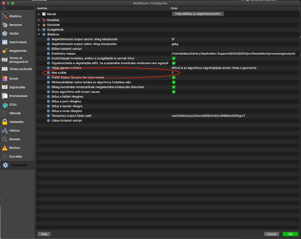Select the Megjelenítés brush icon
This screenshot has width=301, height=239.
(5, 51)
